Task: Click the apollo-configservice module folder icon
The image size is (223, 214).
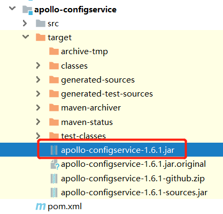Action: 27,10
